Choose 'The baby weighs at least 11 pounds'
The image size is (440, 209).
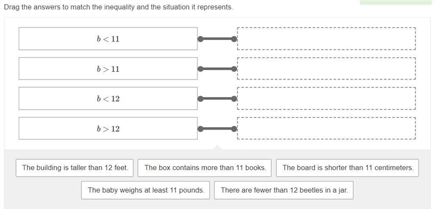(x=145, y=190)
